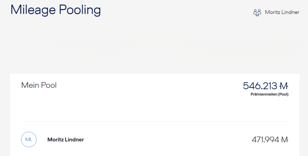308x156 pixels.
Task: Click the 546.213 pool miles total
Action: (x=260, y=86)
